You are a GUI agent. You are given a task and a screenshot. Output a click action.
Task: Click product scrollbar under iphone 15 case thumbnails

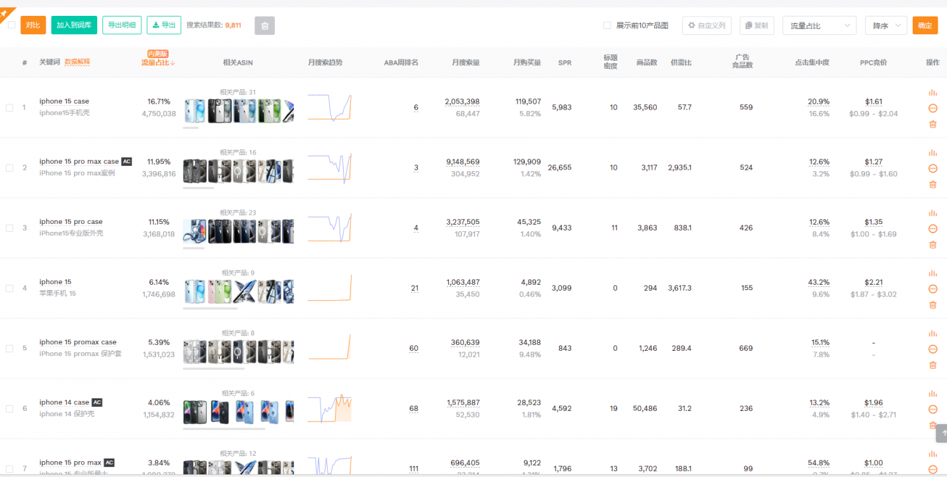[190, 128]
